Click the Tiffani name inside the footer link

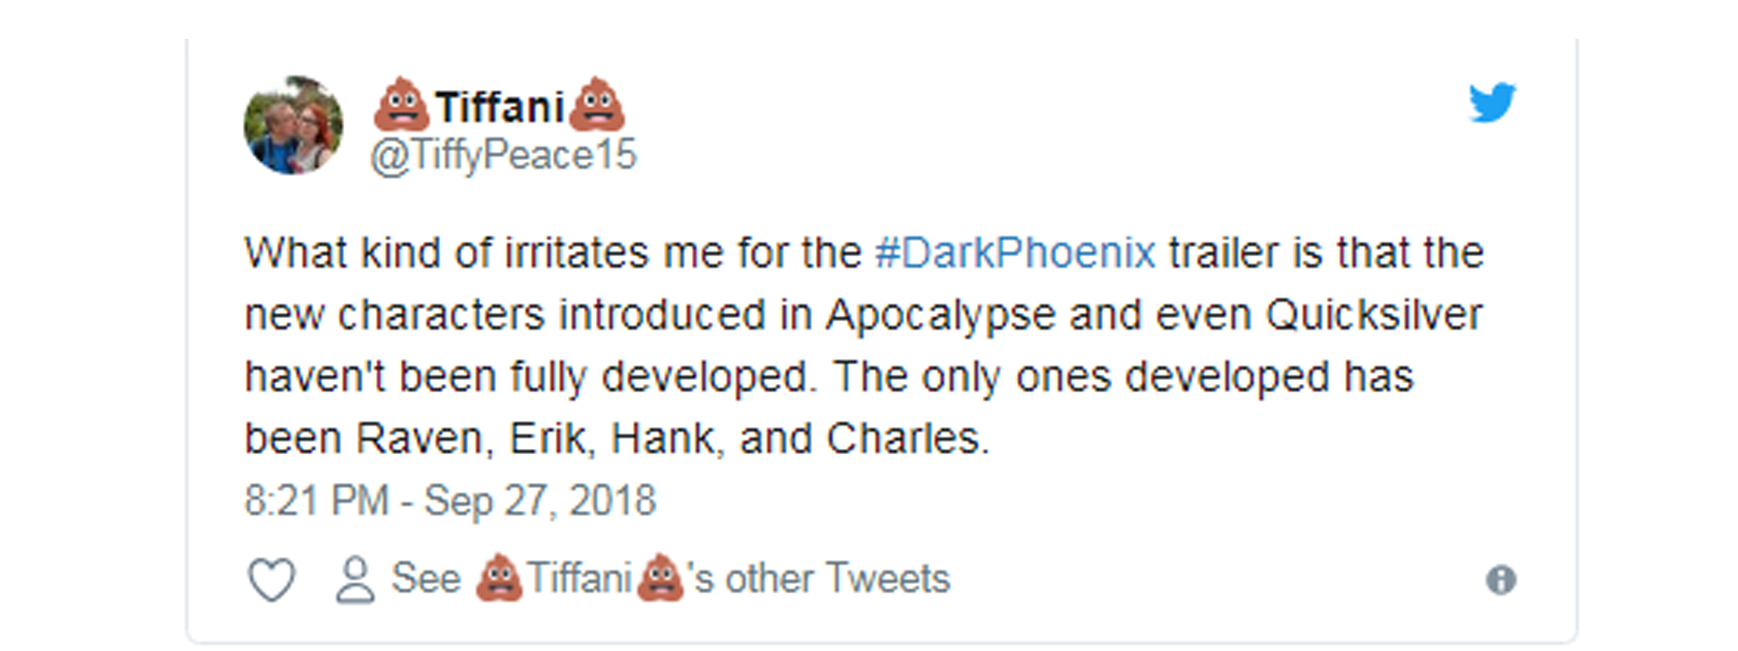point(579,578)
